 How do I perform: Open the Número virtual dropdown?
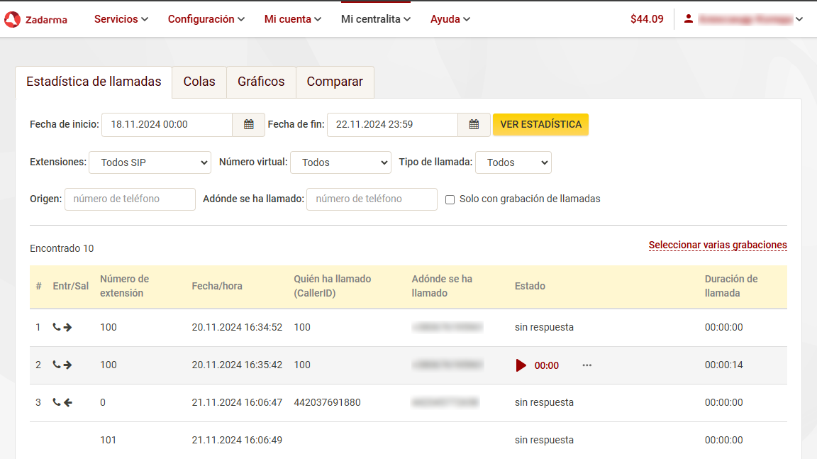coord(340,162)
